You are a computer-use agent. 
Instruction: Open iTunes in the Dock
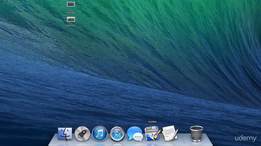coord(100,134)
